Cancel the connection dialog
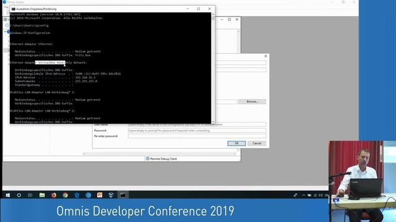The width and height of the screenshot is (396, 222). [257, 143]
